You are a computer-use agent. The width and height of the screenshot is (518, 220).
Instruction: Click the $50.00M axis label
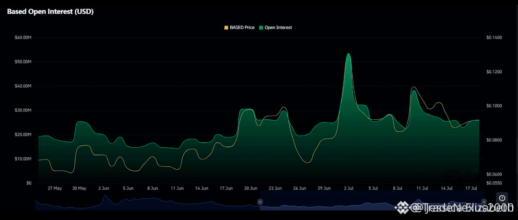(x=23, y=62)
